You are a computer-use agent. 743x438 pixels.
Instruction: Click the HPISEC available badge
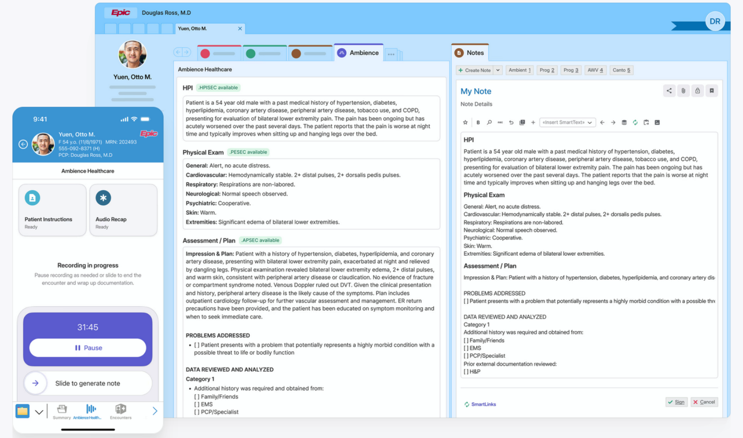coord(218,88)
